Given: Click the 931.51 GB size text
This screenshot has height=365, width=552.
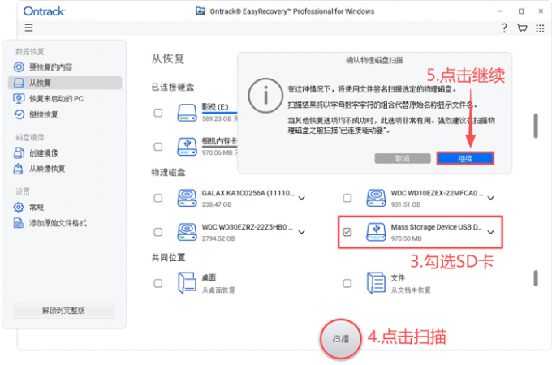Looking at the screenshot, I should click(x=406, y=204).
